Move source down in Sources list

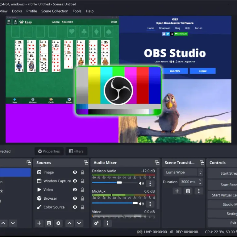[79, 223]
